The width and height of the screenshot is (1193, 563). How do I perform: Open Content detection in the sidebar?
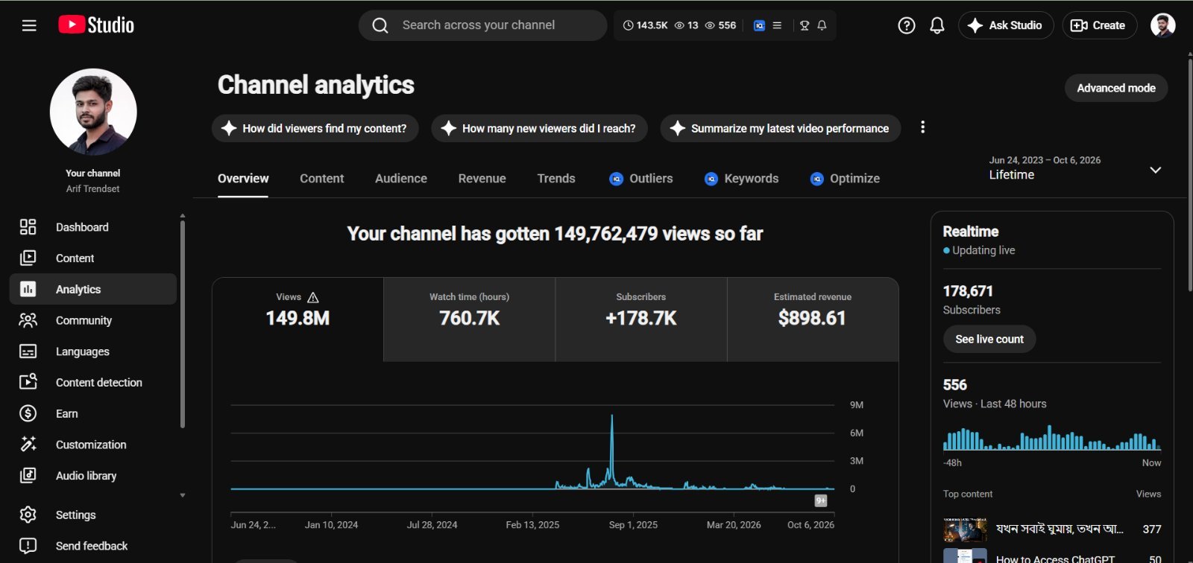tap(92, 383)
